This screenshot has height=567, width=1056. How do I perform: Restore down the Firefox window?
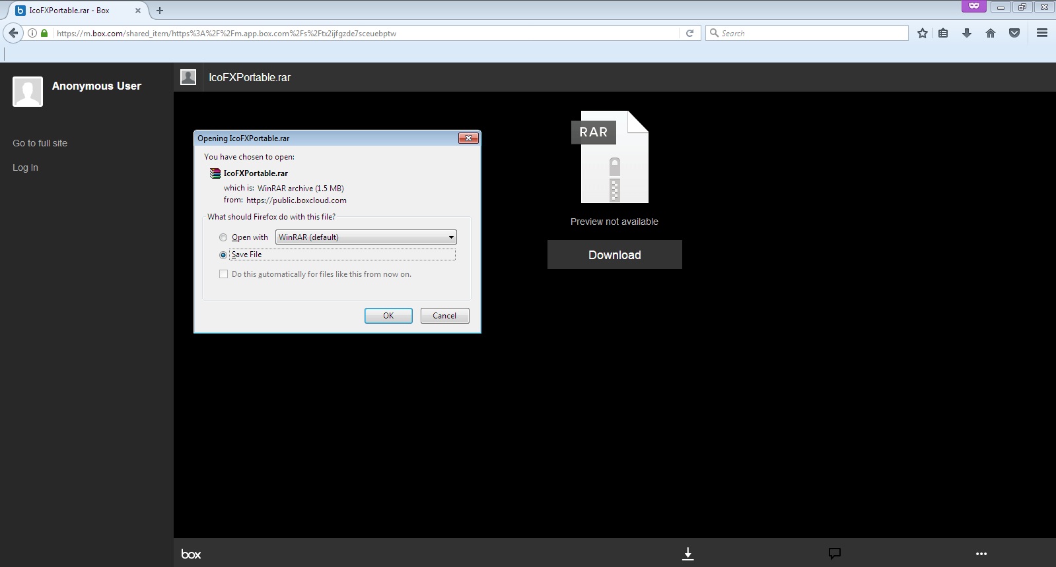[x=1022, y=7]
